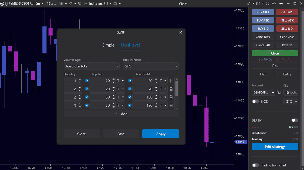Click the Cancel All button
Image resolution: width=304 pixels, height=170 pixels.
pos(263,45)
